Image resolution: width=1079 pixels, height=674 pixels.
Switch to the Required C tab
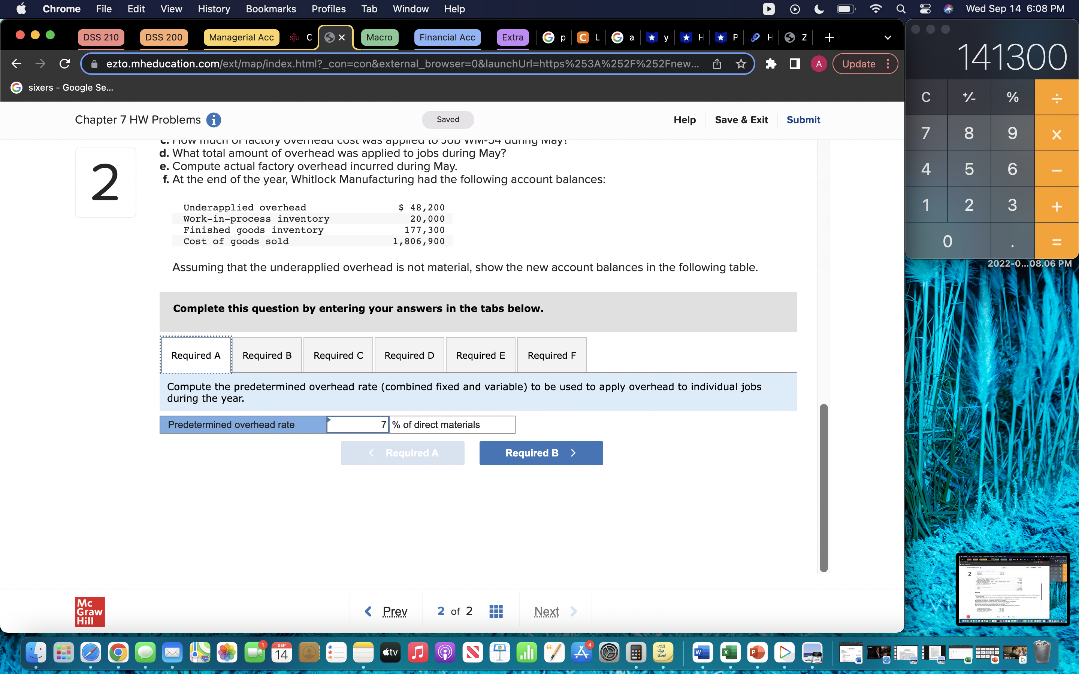(338, 355)
